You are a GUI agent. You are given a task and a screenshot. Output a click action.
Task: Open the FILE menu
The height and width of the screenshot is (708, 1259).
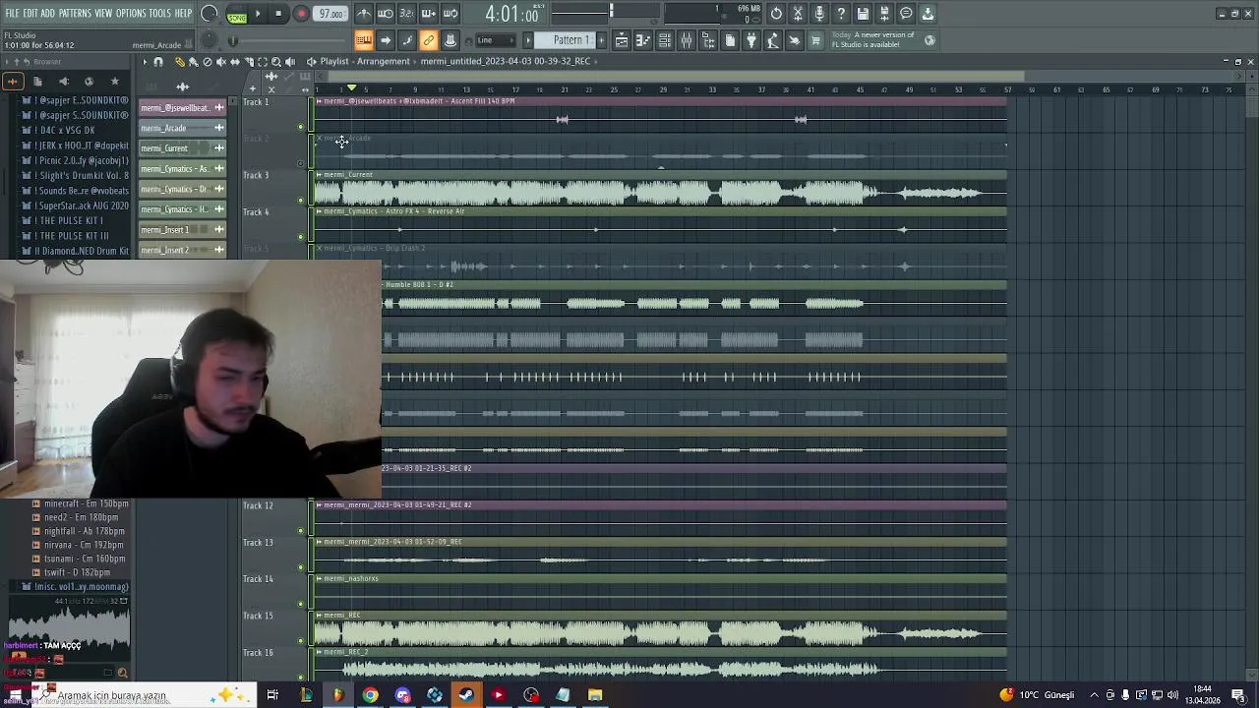tap(12, 13)
